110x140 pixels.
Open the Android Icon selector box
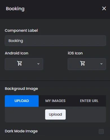click(24, 64)
